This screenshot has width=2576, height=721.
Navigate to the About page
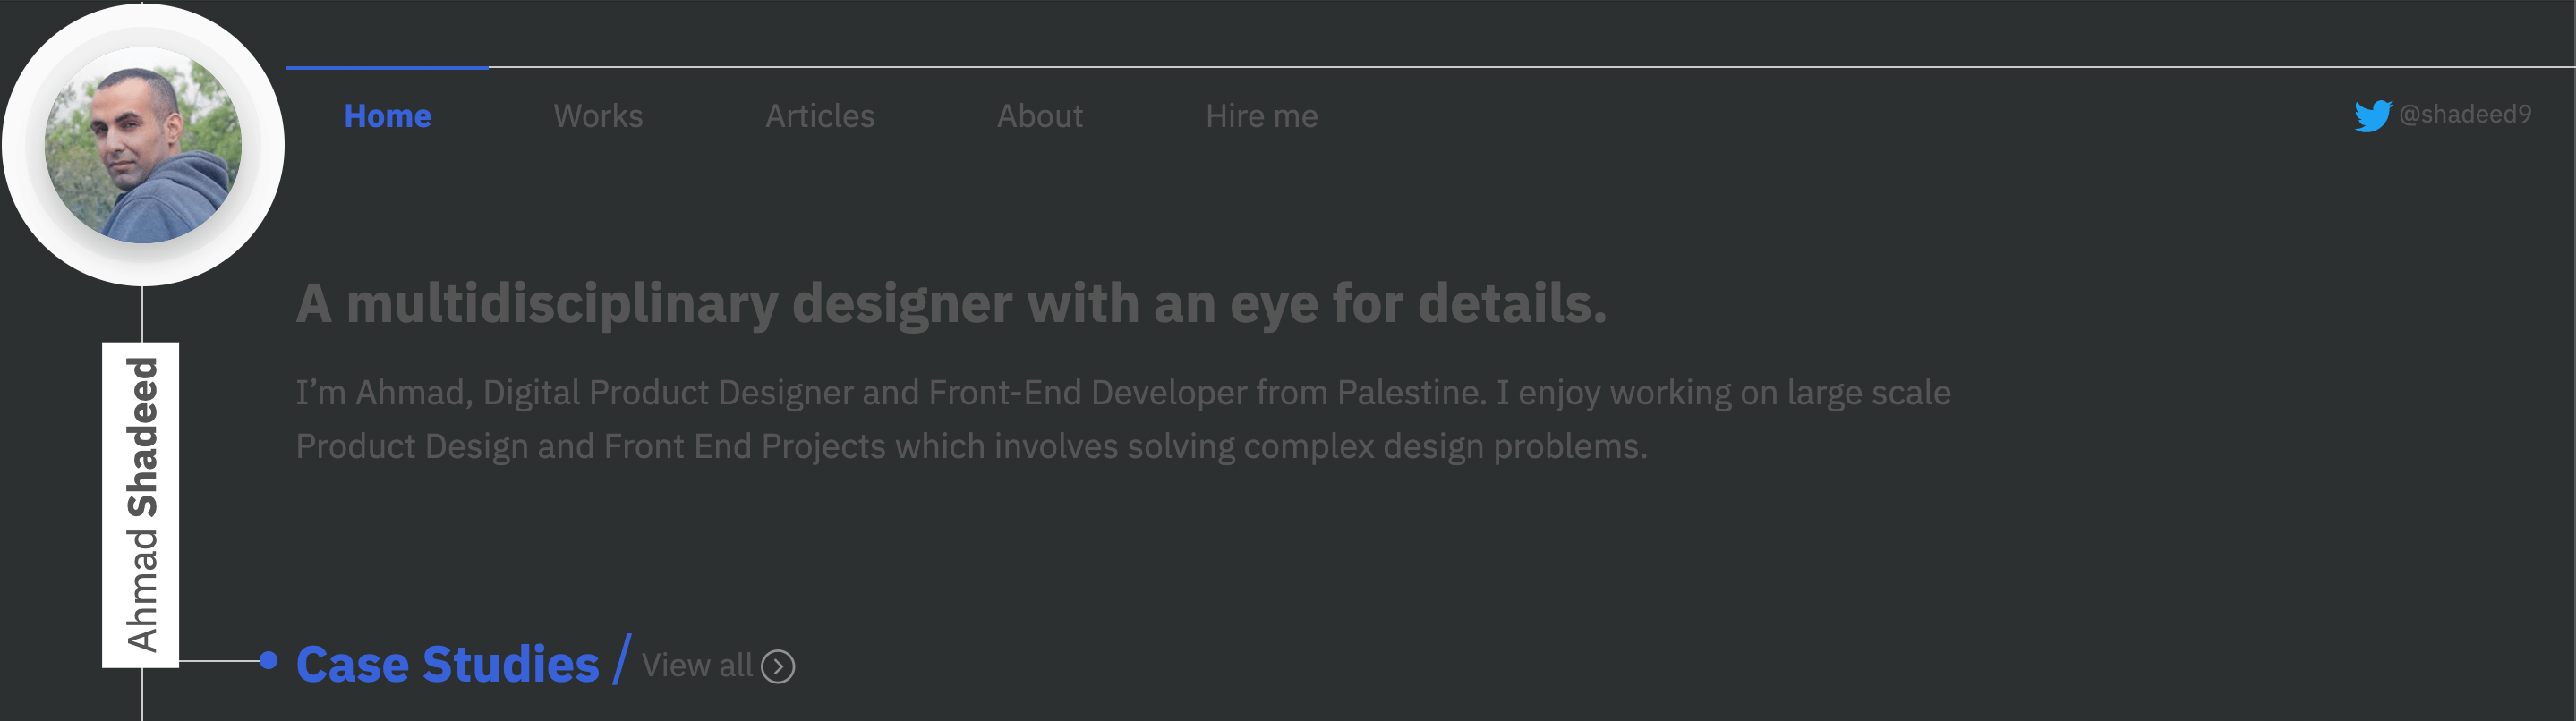pos(1040,116)
